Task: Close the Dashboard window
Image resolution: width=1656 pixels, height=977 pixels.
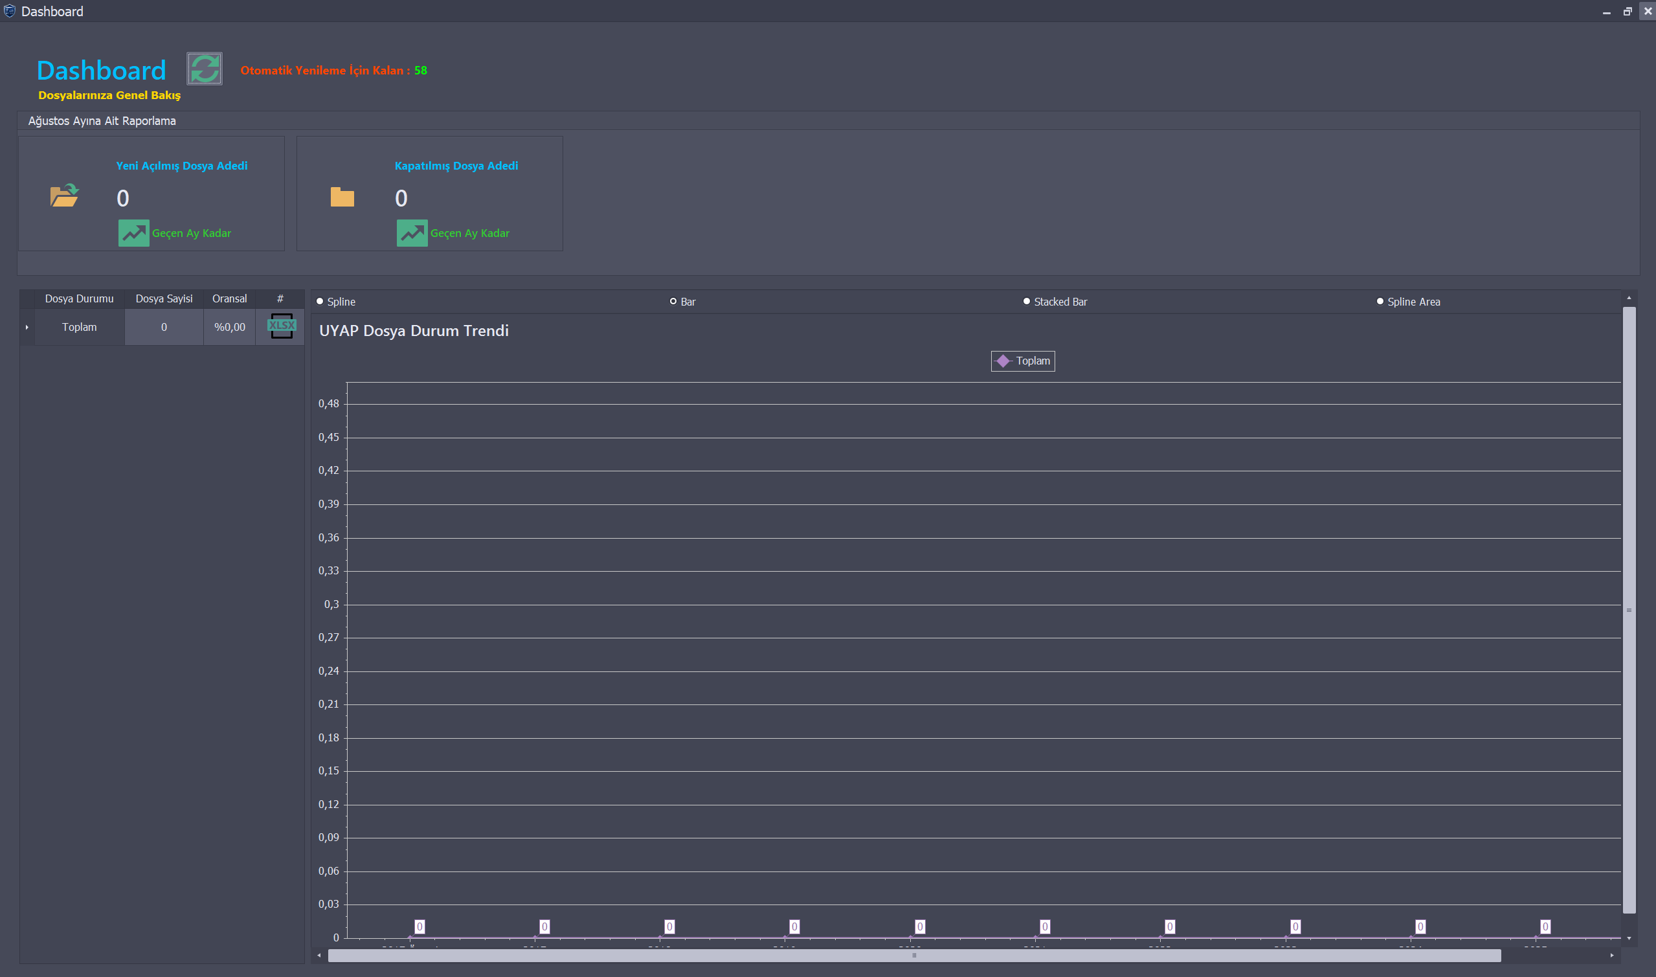Action: [x=1648, y=11]
